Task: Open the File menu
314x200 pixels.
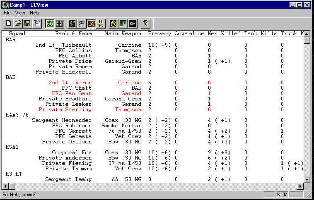Action: tap(7, 13)
